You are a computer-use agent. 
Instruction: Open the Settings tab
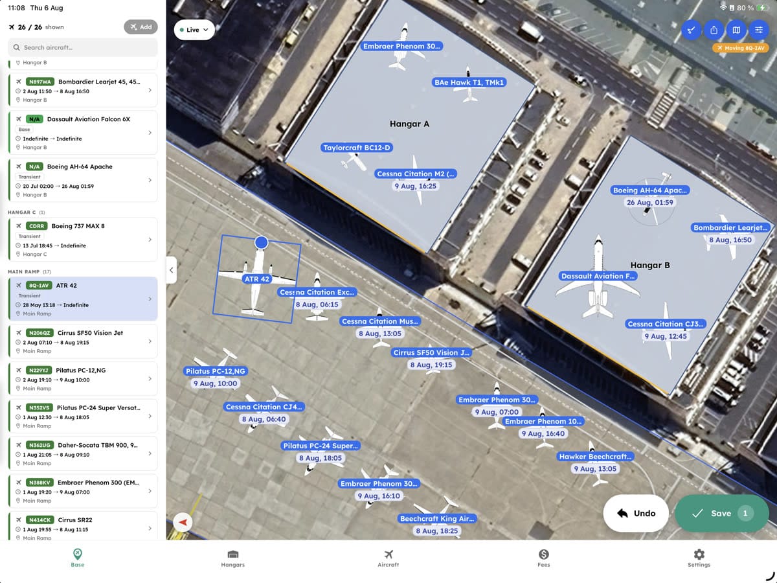point(699,558)
